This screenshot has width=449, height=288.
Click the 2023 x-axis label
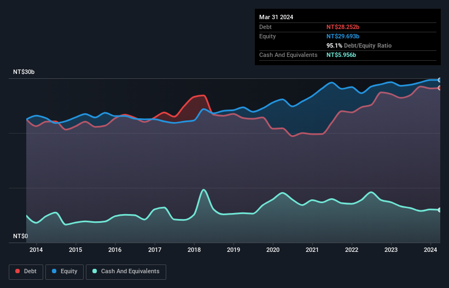point(391,250)
